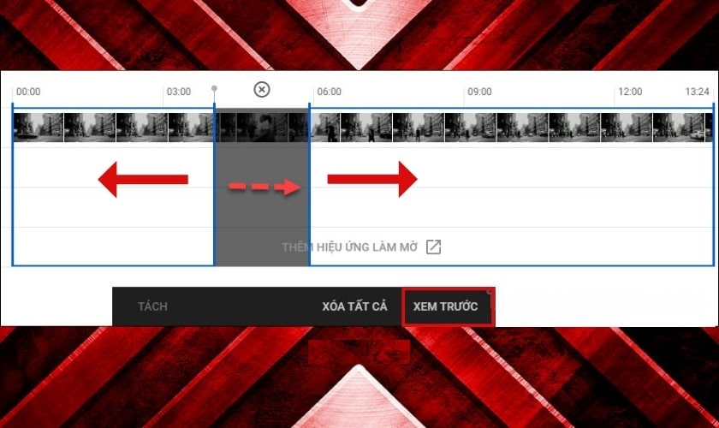
Task: Open the external-link icon beside THÊM HIỆU ỨNG LÀM MỜ
Action: [433, 247]
